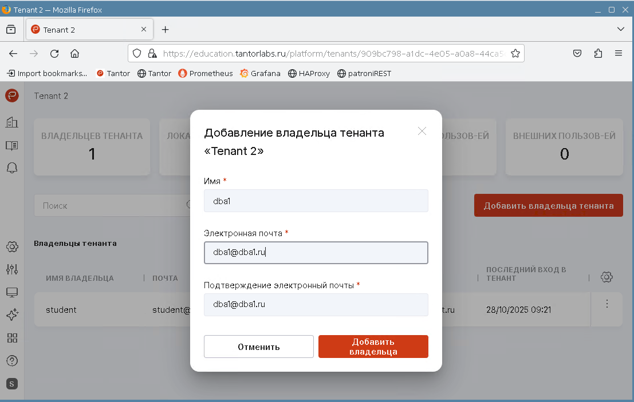The width and height of the screenshot is (634, 402).
Task: Select the Tenant 2 browser tab
Action: tap(83, 30)
